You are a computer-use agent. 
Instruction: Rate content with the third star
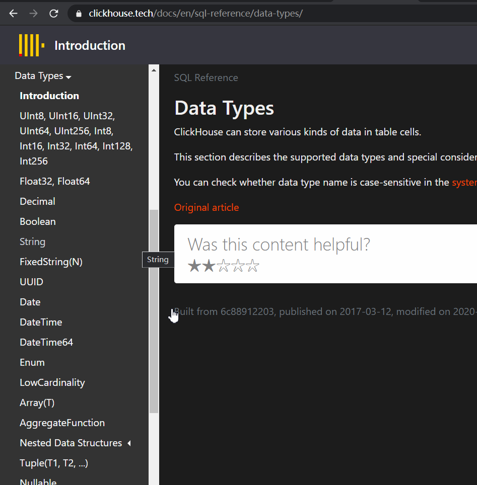223,266
